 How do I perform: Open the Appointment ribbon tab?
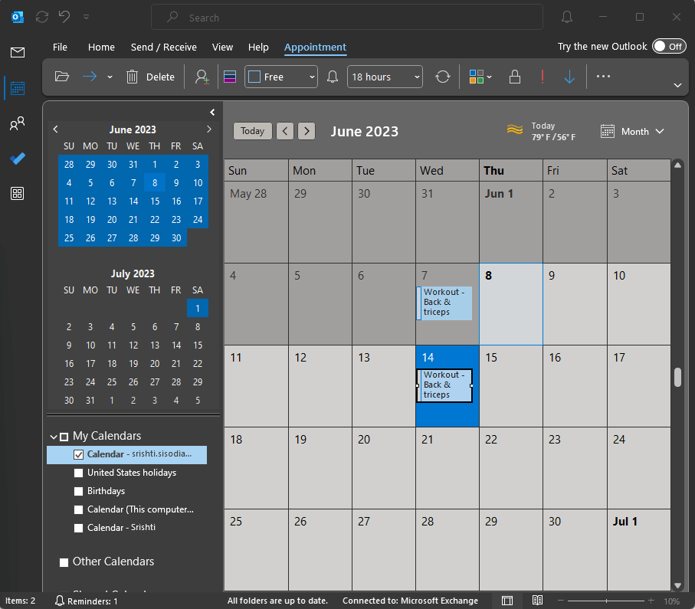(315, 47)
